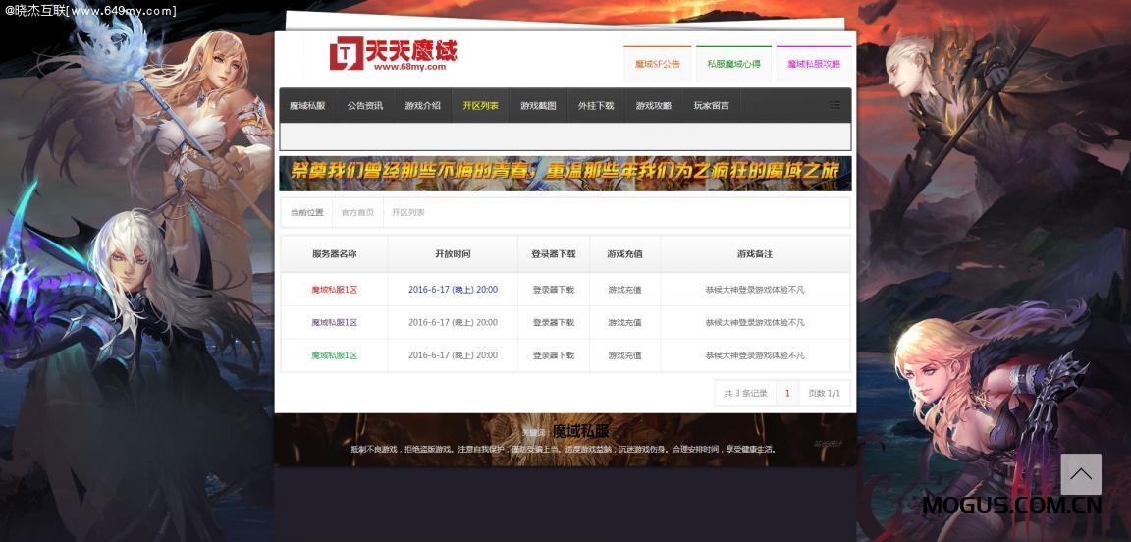
Task: Open the 私服魔域心得 button
Action: tap(733, 64)
